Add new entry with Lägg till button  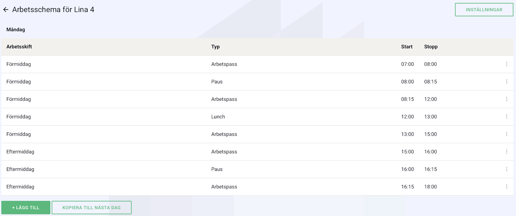click(x=26, y=208)
